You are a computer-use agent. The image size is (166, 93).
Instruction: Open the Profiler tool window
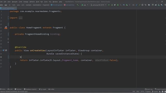pyautogui.click(x=51, y=89)
